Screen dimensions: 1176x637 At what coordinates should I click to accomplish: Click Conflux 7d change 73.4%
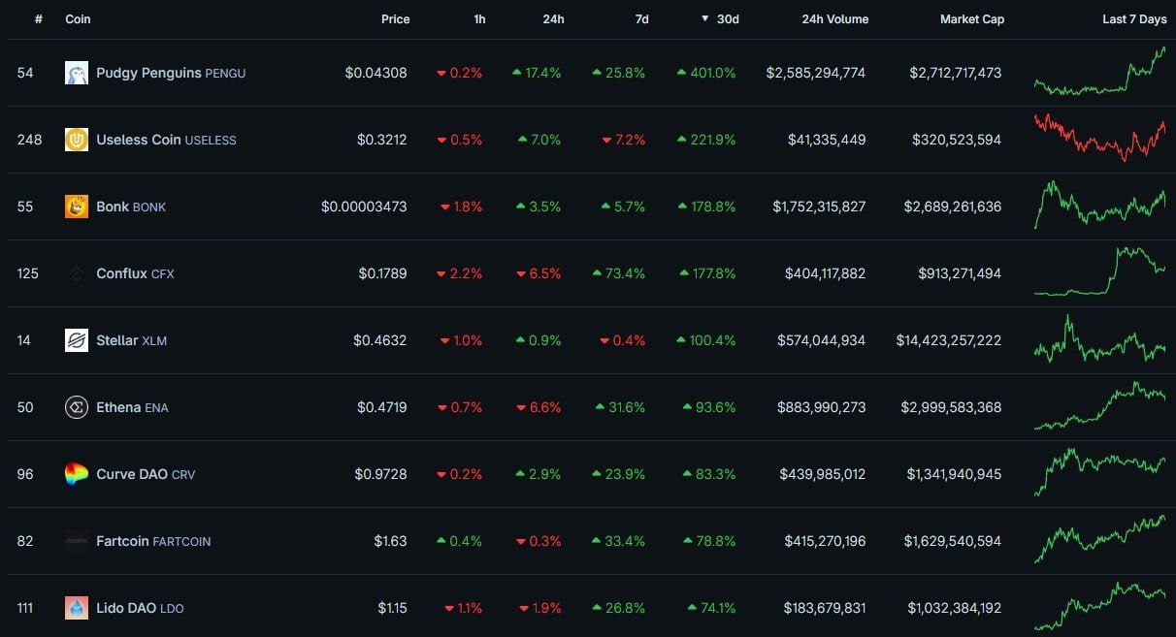(619, 273)
